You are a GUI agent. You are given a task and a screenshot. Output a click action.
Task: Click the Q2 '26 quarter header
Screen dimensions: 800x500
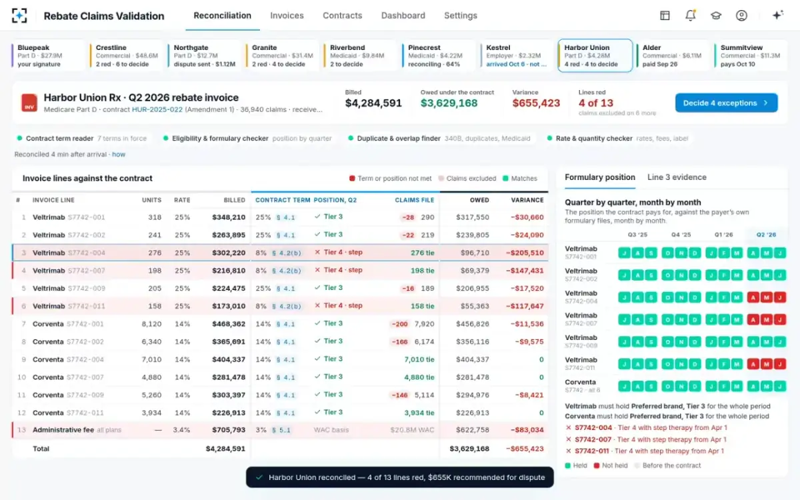(x=766, y=235)
